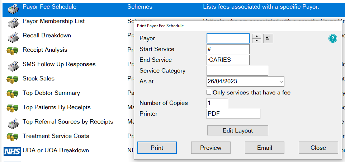Screen dimensions: 345x162
Task: Click the Print button
Action: 157,148
